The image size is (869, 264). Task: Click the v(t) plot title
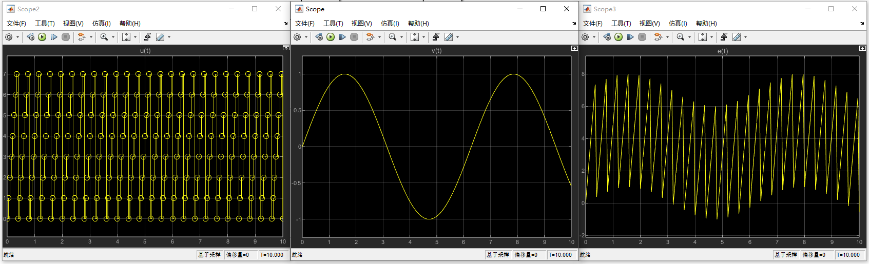436,51
